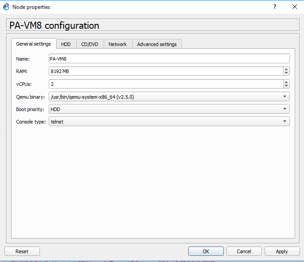Confirm with the OK button
Screen dimensions: 304x262
(206, 251)
